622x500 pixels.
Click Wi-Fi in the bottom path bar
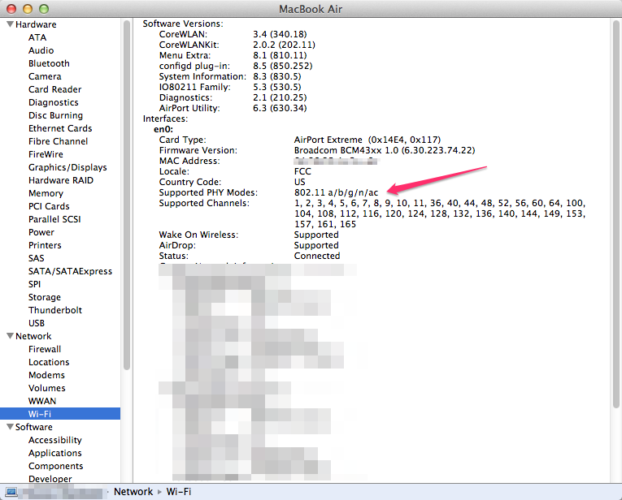[x=179, y=492]
